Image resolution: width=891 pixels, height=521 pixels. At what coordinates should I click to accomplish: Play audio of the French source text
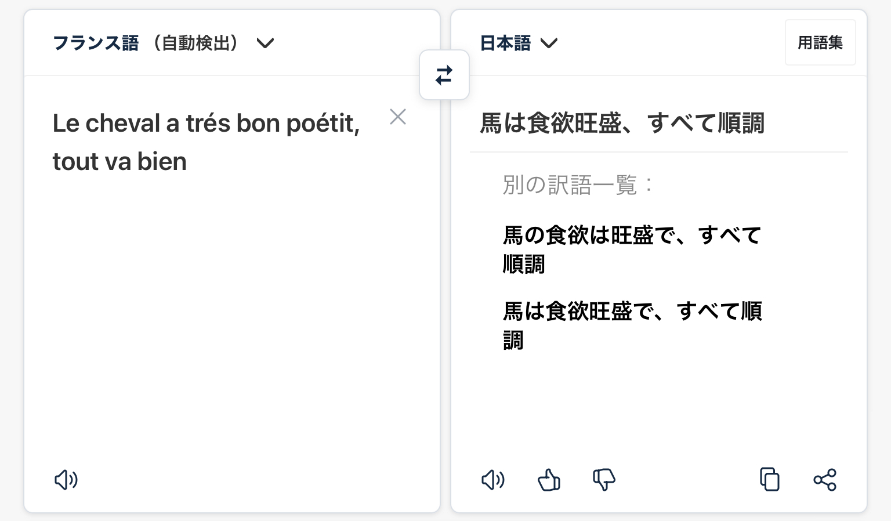tap(66, 480)
